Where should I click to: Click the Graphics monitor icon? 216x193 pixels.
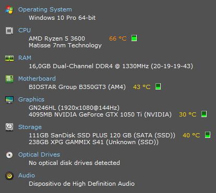(x=9, y=100)
